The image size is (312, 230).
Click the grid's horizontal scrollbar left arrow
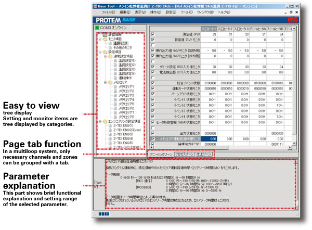point(152,148)
